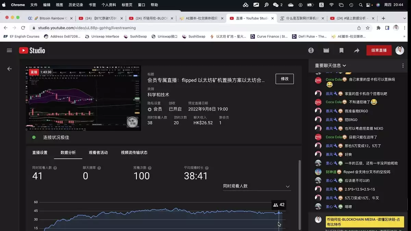Open the EF English Courses bookmark
Screen dimensions: 411x231
click(x=21, y=36)
